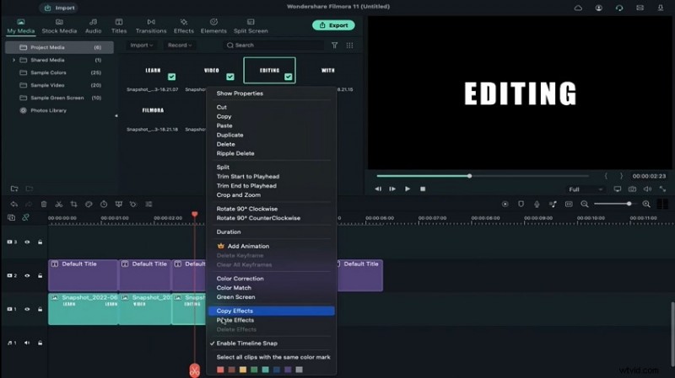The height and width of the screenshot is (378, 675).
Task: Select the crop tool in timeline toolbar
Action: 74,205
